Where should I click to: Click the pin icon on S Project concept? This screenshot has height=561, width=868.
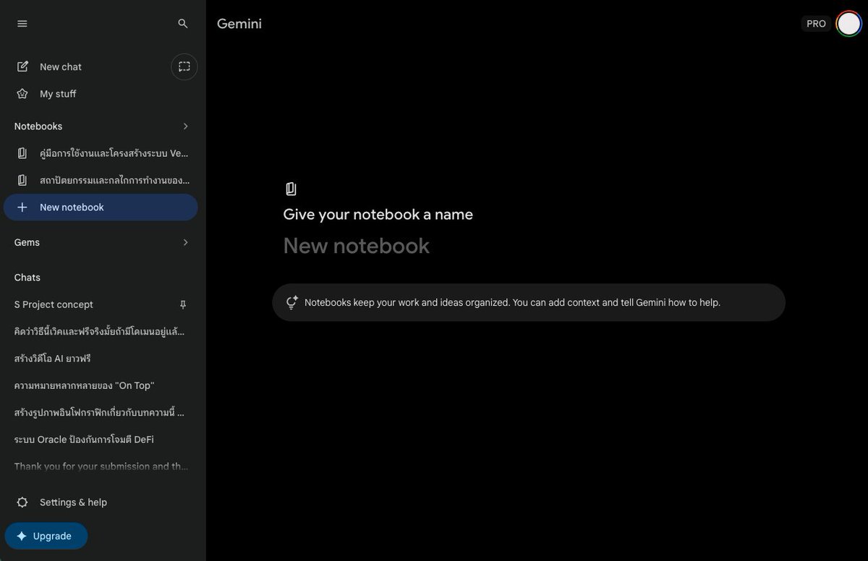pyautogui.click(x=183, y=305)
